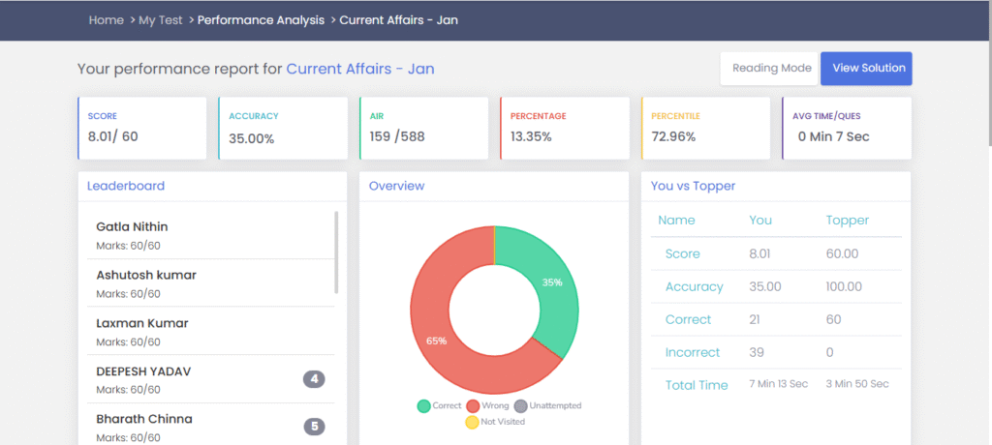Screen dimensions: 992x445
Task: Click rank 4 badge beside DEEPESH YADAV
Action: [314, 378]
